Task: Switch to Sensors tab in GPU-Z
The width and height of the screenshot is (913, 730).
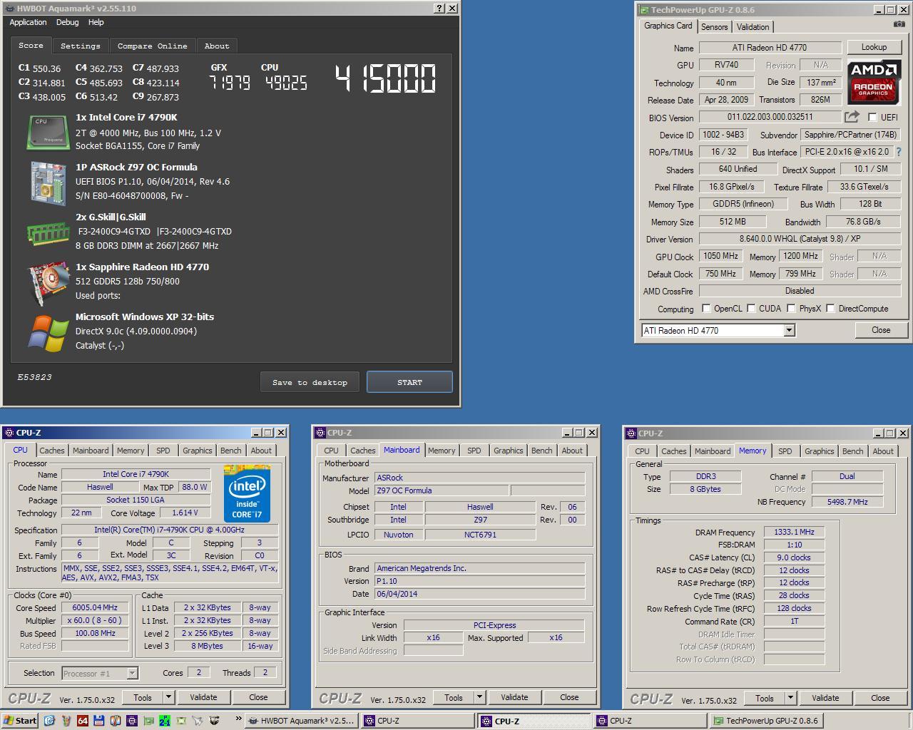Action: [714, 27]
